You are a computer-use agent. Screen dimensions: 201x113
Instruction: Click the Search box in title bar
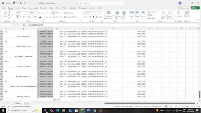click(x=101, y=3)
